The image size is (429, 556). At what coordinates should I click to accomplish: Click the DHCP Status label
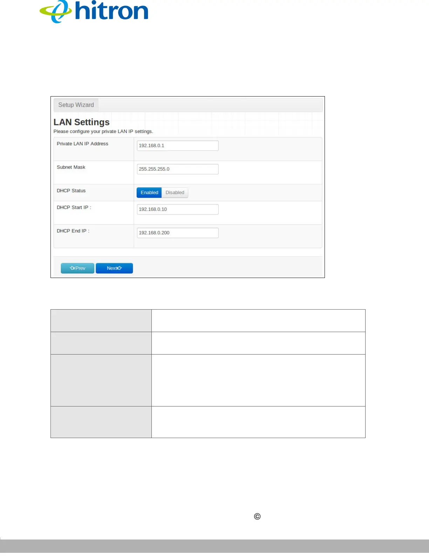[x=71, y=191]
